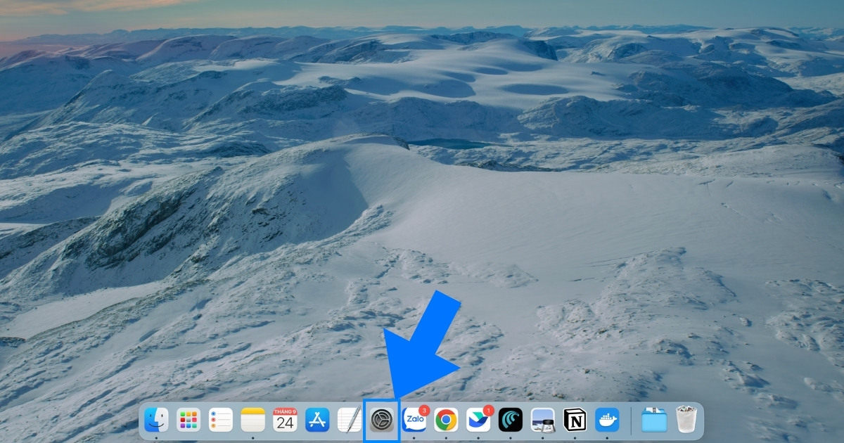Image resolution: width=844 pixels, height=443 pixels.
Task: Click the dock separator line
Action: (630, 420)
